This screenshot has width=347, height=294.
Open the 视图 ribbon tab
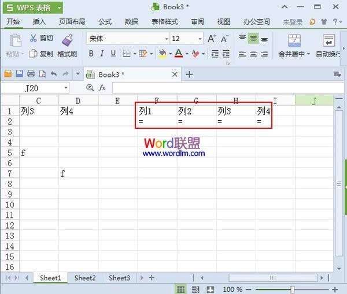[x=224, y=22]
